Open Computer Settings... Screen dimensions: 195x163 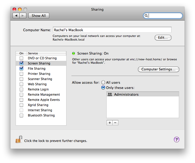[x=159, y=69]
